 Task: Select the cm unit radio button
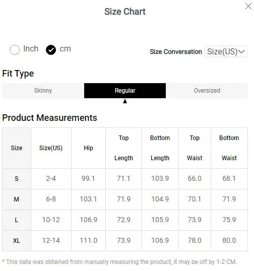click(51, 50)
